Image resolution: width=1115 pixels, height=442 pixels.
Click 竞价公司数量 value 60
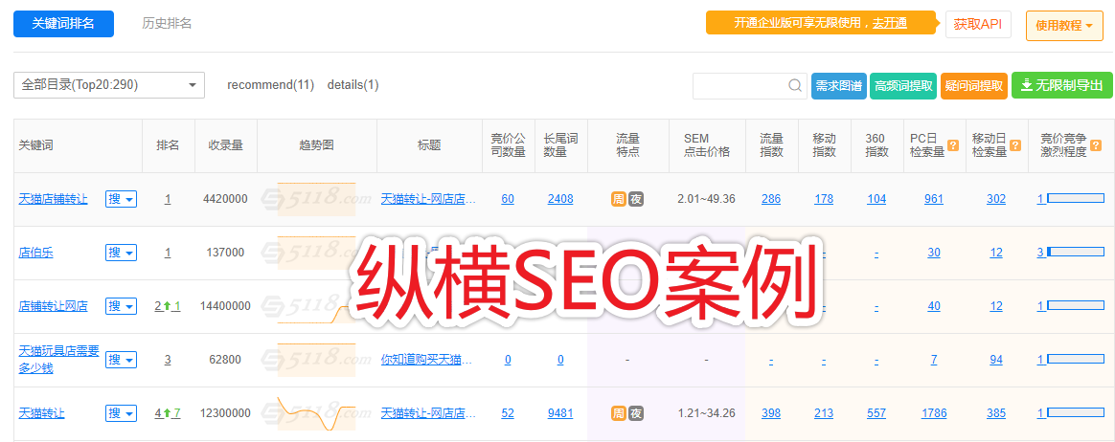click(x=508, y=199)
